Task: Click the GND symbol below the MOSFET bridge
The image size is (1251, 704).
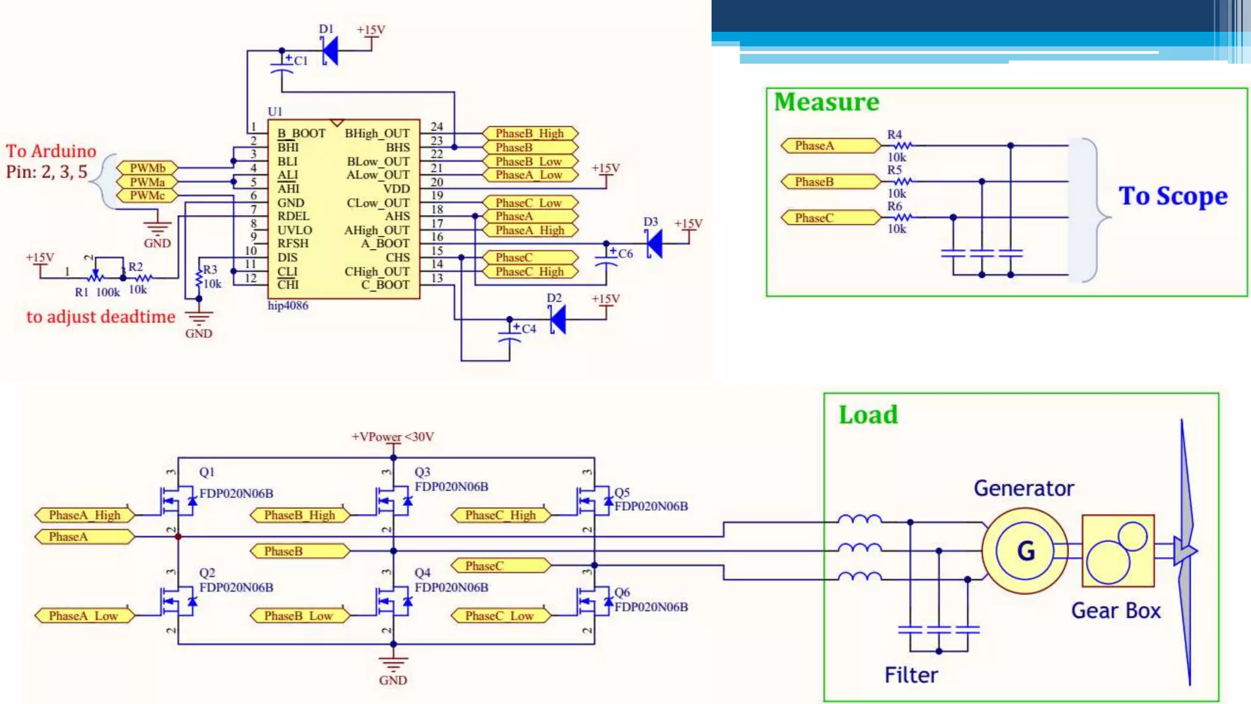Action: pyautogui.click(x=393, y=665)
